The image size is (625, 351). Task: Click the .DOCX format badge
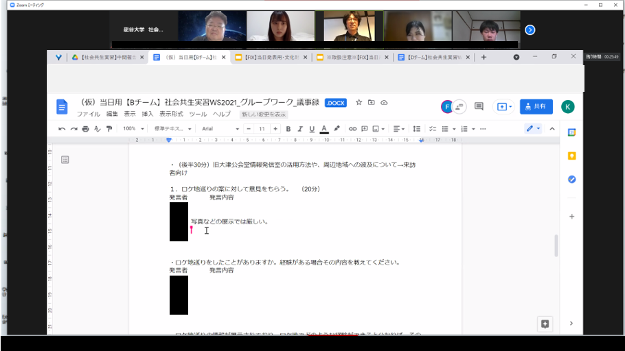336,103
